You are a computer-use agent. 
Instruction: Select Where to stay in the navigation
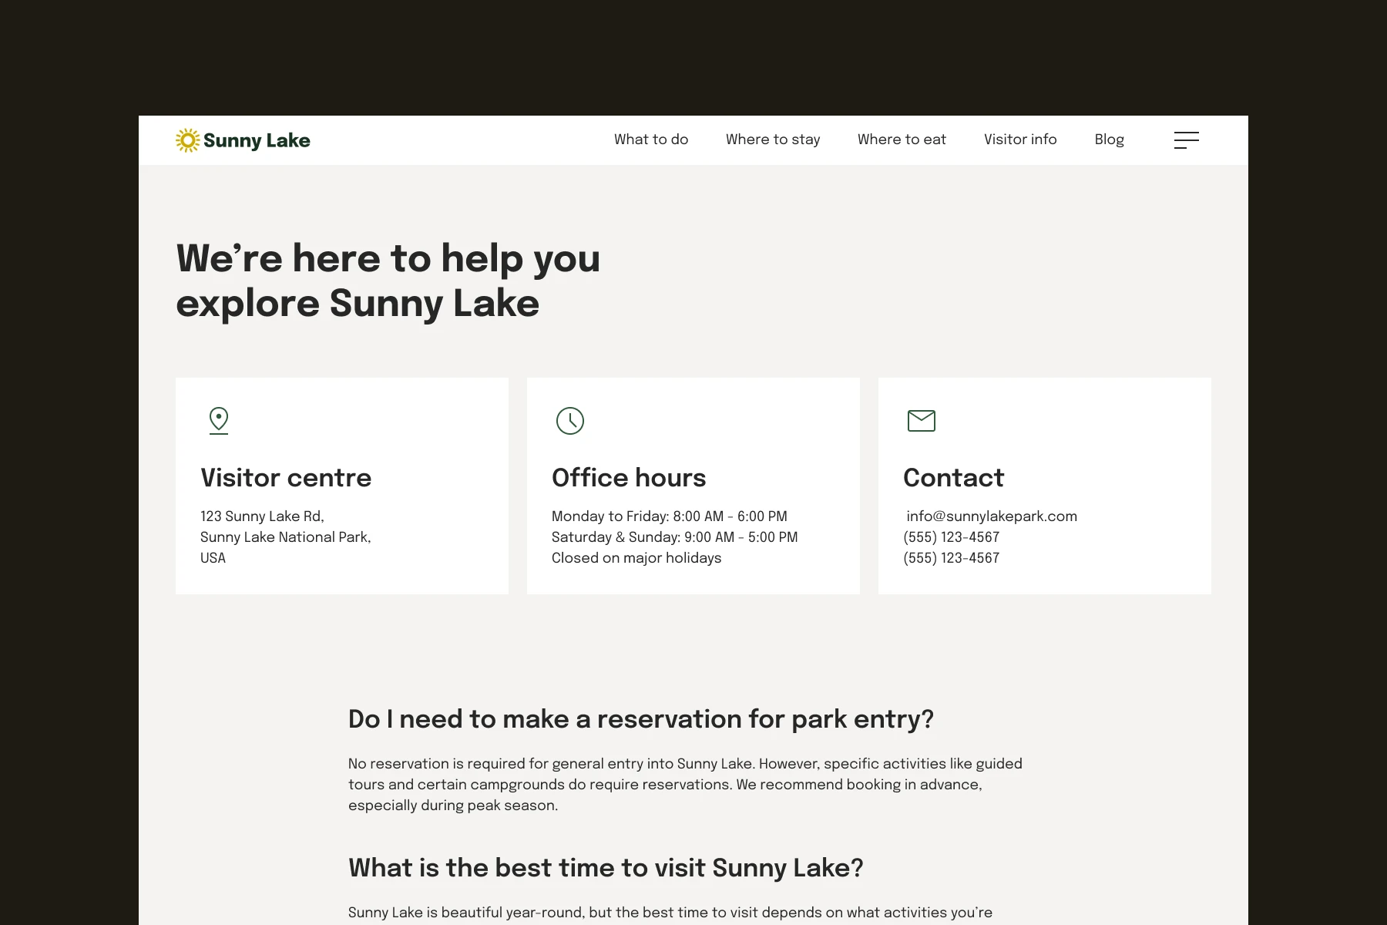[773, 140]
